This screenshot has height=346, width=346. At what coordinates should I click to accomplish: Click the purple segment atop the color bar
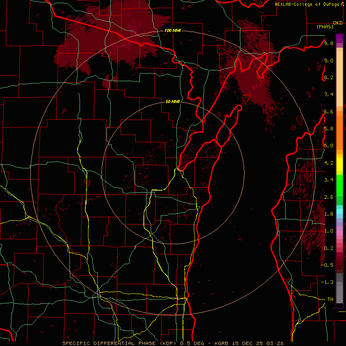point(339,38)
